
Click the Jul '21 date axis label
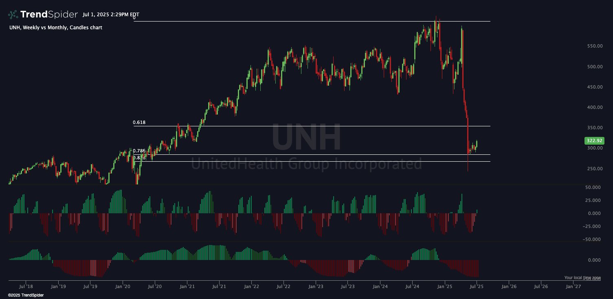click(219, 286)
